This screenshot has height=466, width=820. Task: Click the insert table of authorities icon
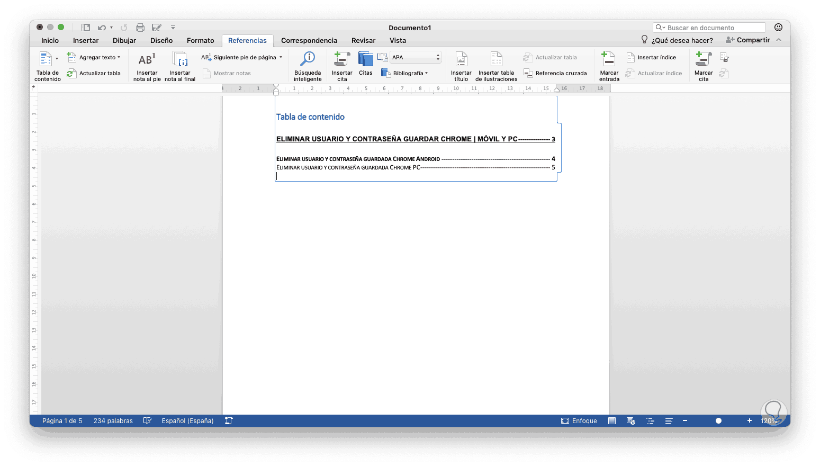[x=724, y=57]
